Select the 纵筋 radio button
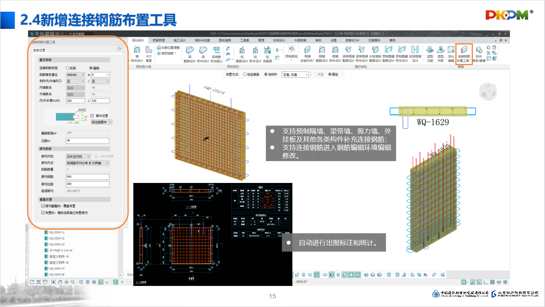The image size is (545, 307). tap(68, 68)
